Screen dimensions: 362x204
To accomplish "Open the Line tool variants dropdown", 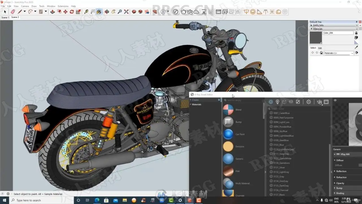I will (x=25, y=12).
